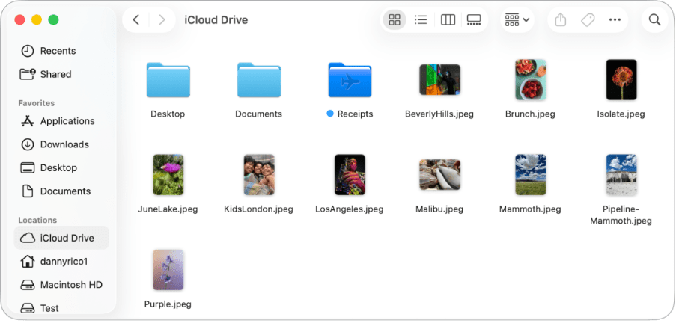
Task: Switch to column view
Action: tap(448, 20)
